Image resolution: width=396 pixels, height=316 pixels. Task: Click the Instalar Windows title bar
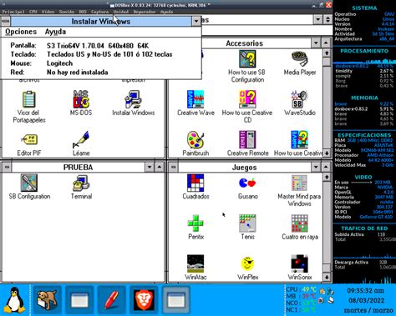(x=101, y=22)
